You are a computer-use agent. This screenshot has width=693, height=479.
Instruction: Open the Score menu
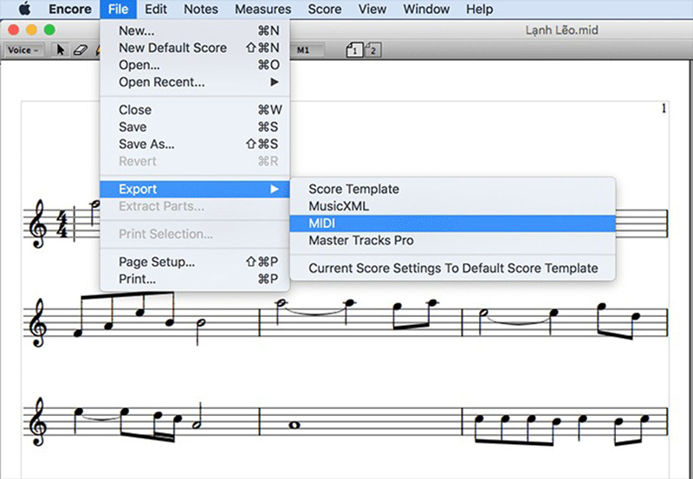pos(324,9)
